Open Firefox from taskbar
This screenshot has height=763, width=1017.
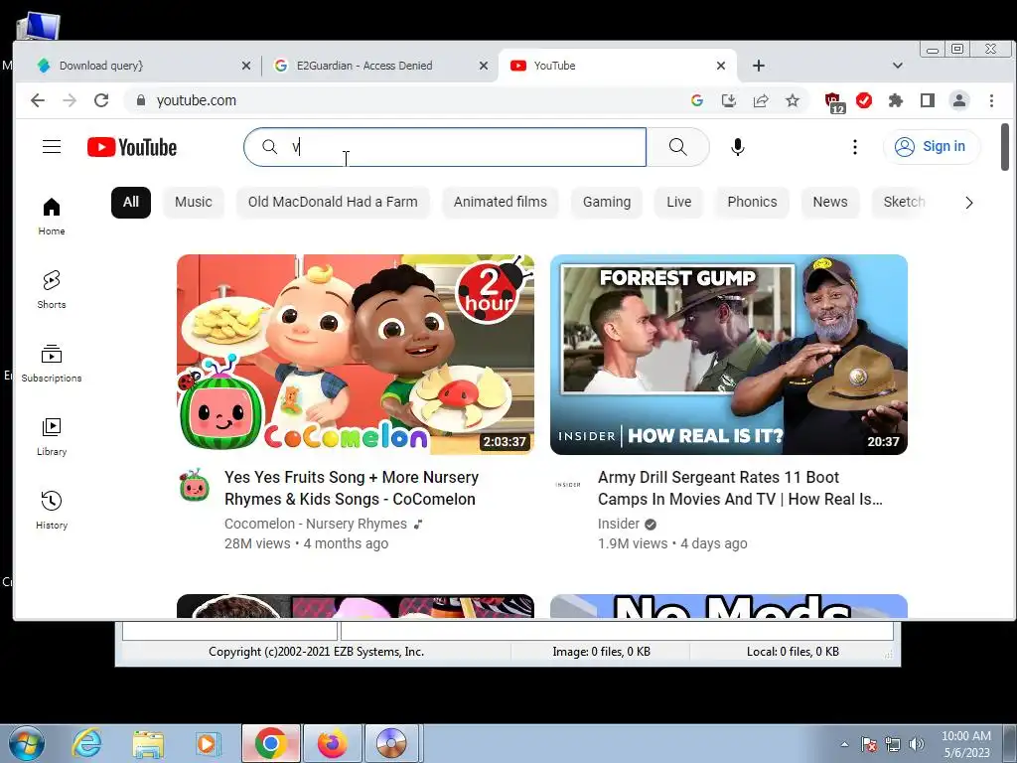click(332, 743)
